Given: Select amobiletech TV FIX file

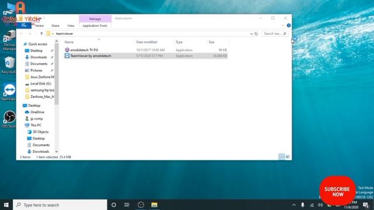Looking at the screenshot, I should 146,50.
